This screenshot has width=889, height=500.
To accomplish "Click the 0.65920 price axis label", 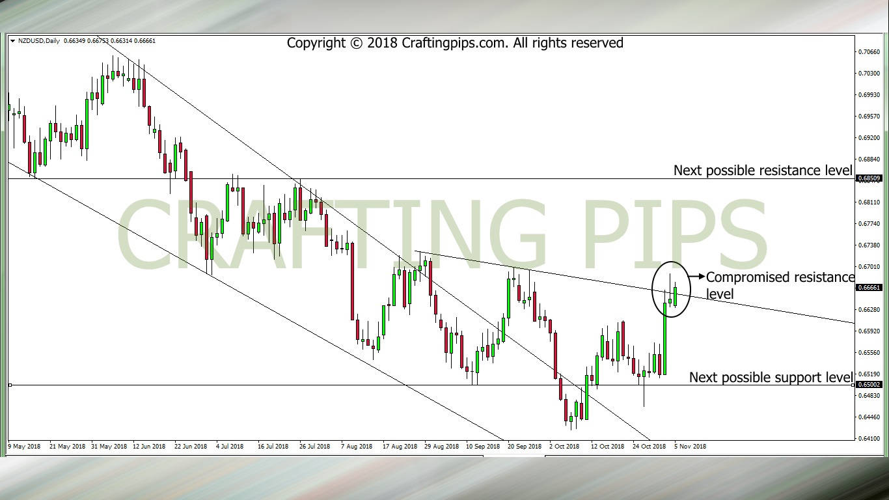I will pos(870,331).
